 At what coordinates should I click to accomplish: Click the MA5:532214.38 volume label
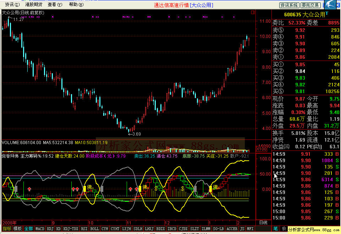point(58,142)
